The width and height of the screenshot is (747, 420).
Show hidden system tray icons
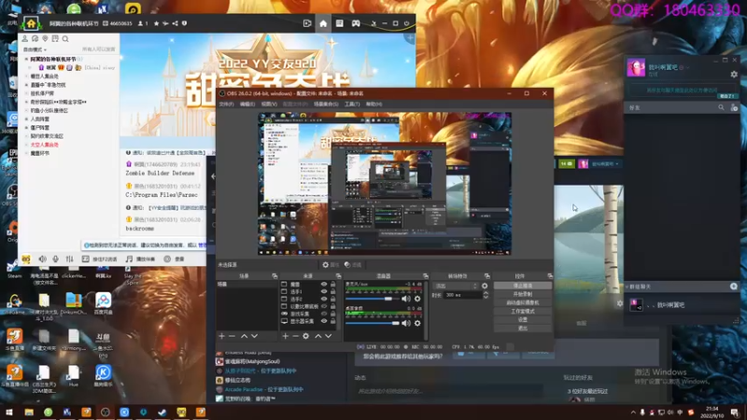633,413
